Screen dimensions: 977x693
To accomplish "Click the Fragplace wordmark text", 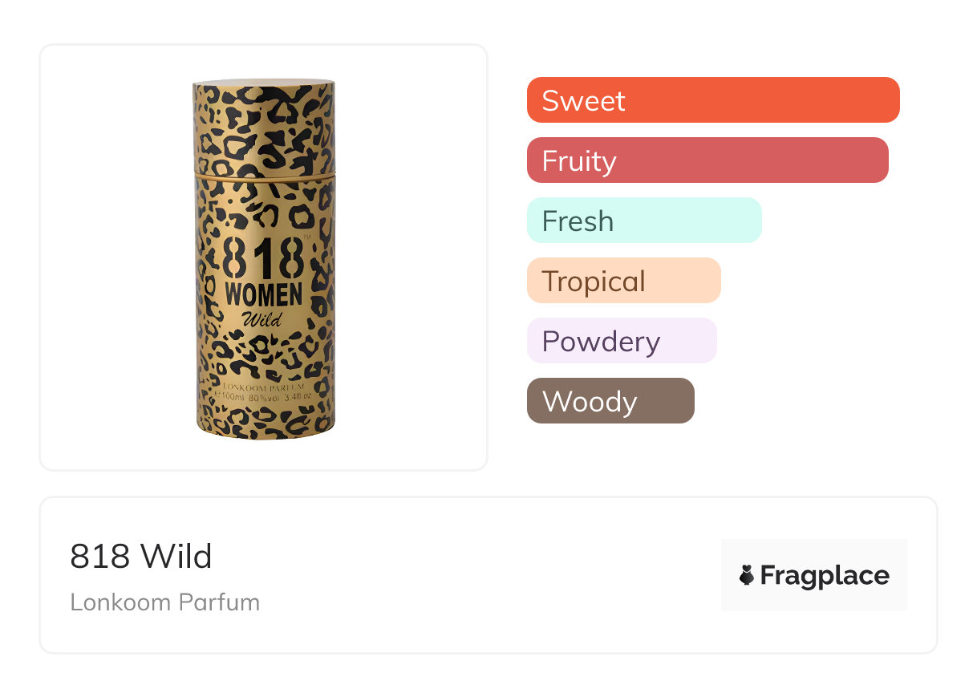I will (825, 576).
